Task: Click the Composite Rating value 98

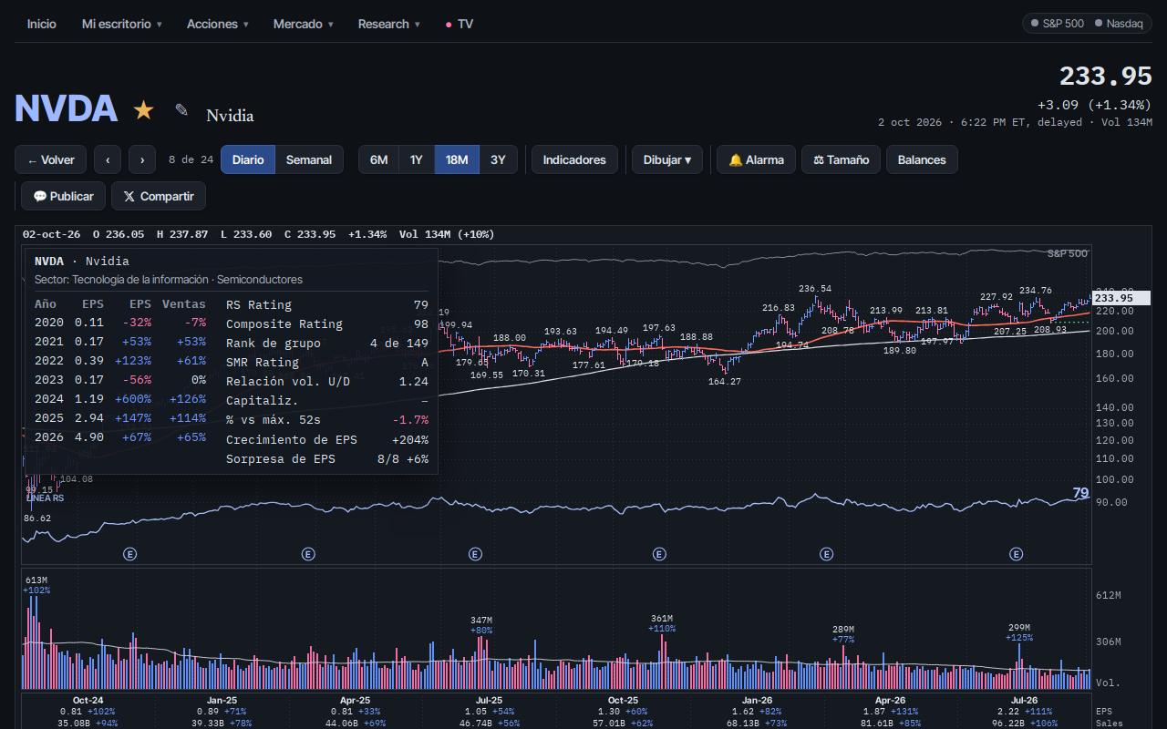Action: pos(420,323)
